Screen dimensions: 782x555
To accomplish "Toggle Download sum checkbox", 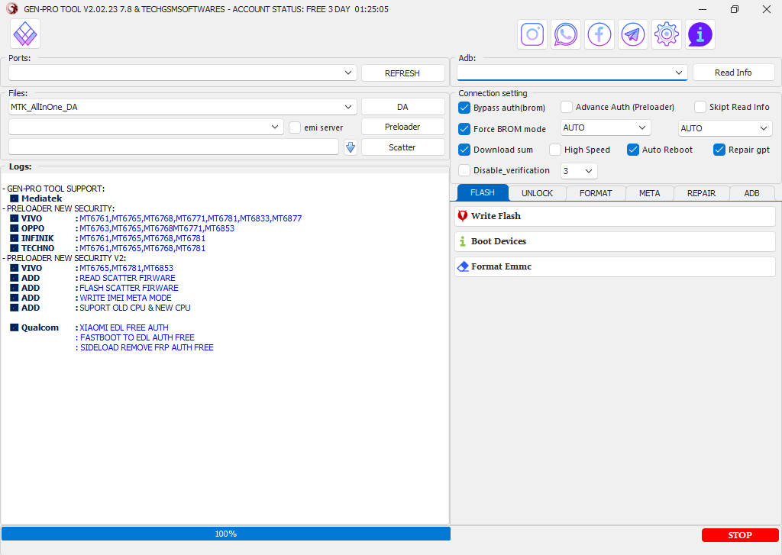I will pos(464,150).
